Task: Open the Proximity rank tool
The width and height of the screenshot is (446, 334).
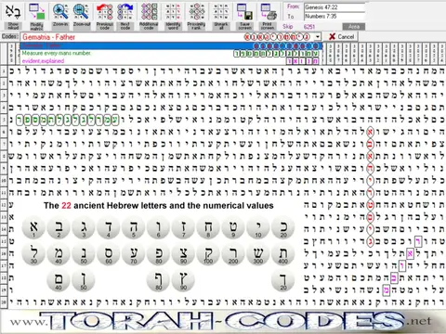Action: pos(196,16)
